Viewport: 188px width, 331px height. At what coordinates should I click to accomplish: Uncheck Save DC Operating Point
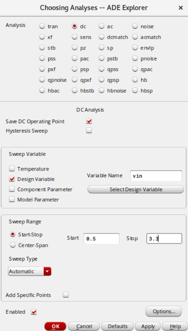tap(89, 121)
